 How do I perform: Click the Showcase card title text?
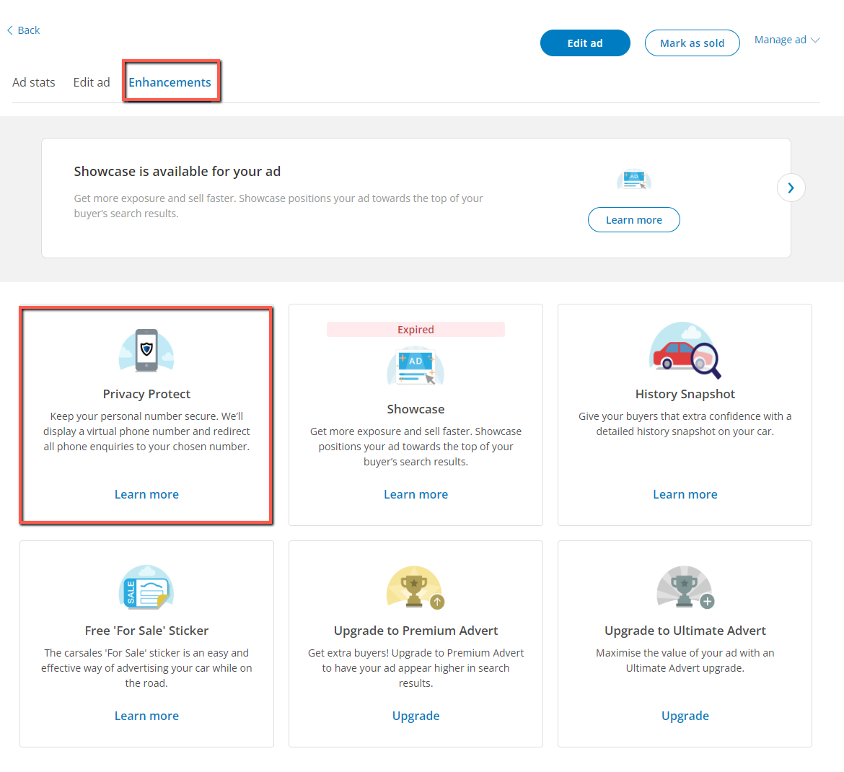coord(416,409)
